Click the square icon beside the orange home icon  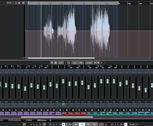(19, 3)
